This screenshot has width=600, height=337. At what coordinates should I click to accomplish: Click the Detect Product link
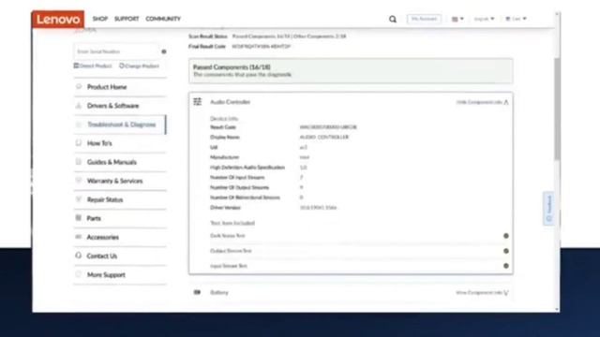point(93,66)
